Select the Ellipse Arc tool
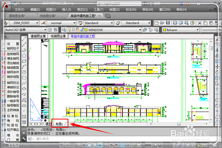This screenshot has height=148, width=222. coord(24,94)
